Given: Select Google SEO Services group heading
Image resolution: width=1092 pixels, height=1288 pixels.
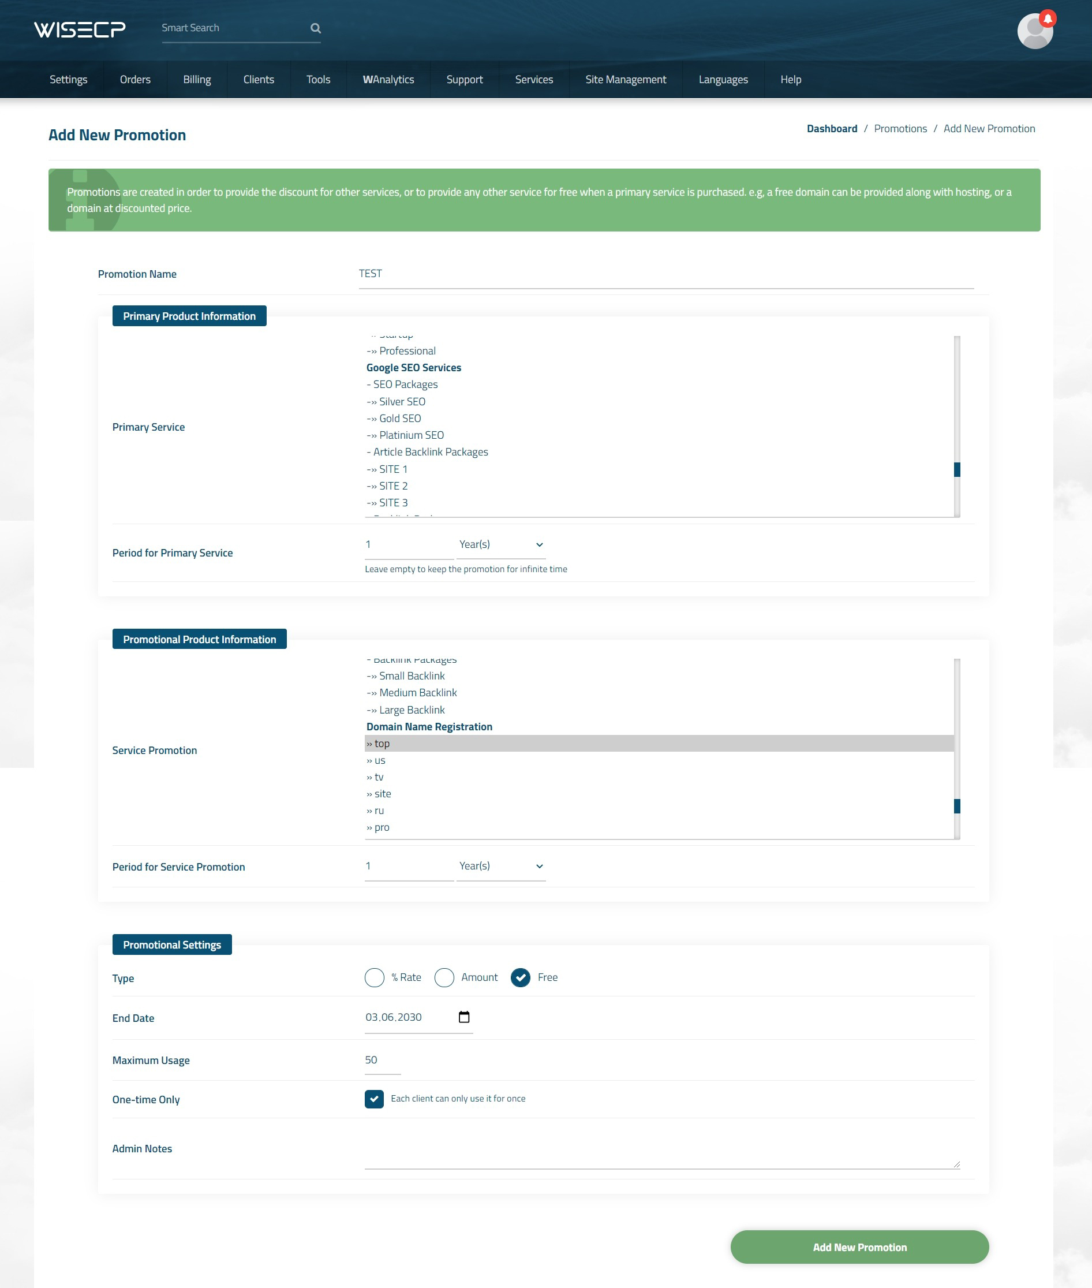Looking at the screenshot, I should (x=659, y=367).
